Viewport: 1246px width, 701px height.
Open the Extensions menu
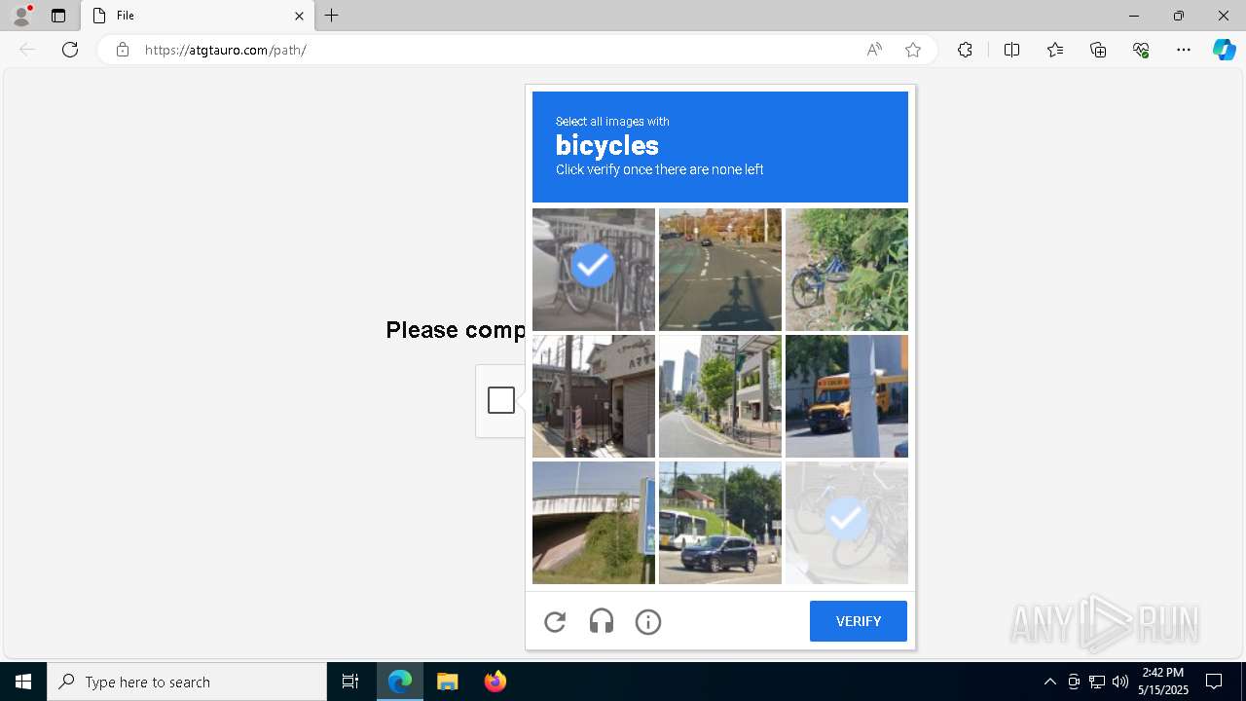click(x=965, y=50)
